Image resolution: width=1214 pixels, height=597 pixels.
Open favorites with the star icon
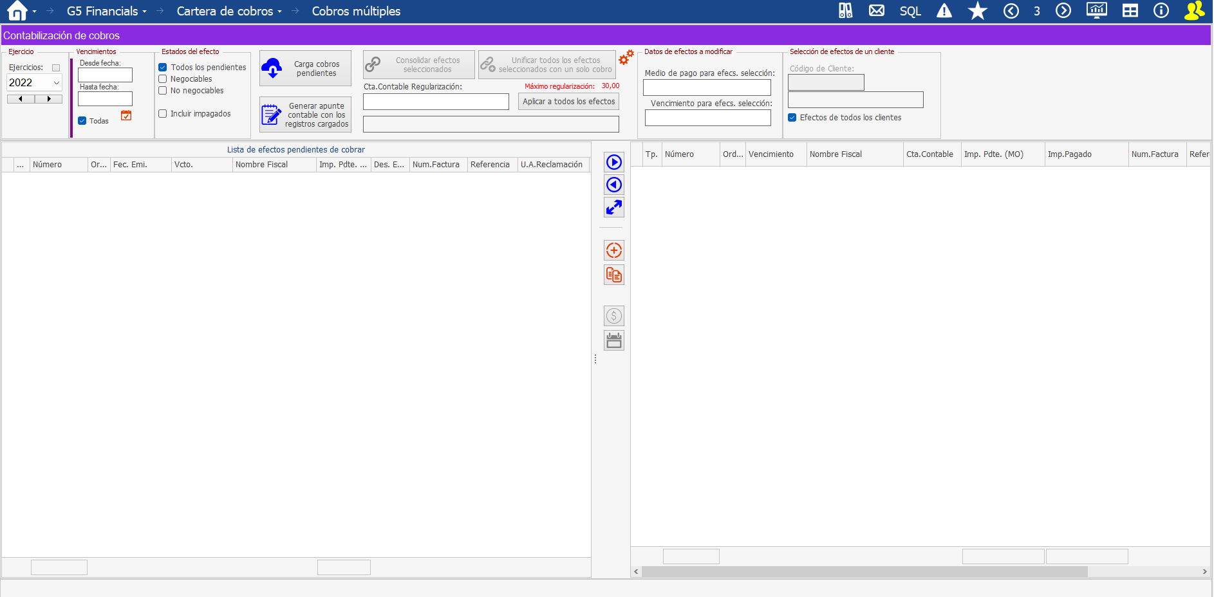click(x=977, y=11)
